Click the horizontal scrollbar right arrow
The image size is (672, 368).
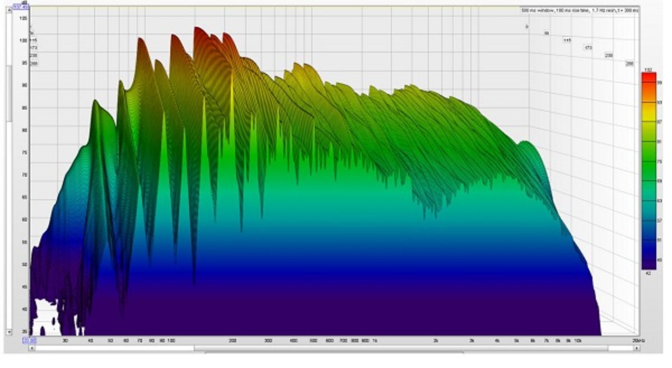click(637, 348)
